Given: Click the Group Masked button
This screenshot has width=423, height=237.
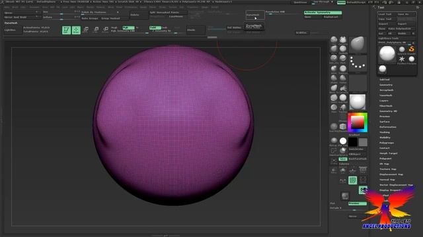Looking at the screenshot, I should pyautogui.click(x=114, y=18).
